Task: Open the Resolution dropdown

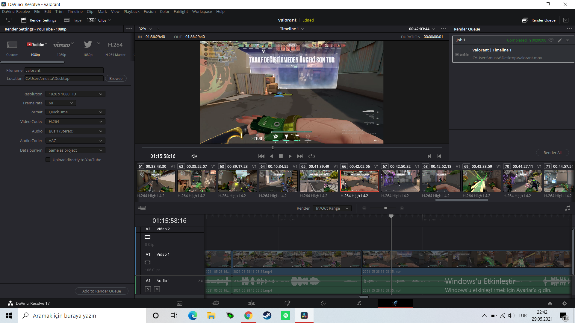Action: pos(75,94)
